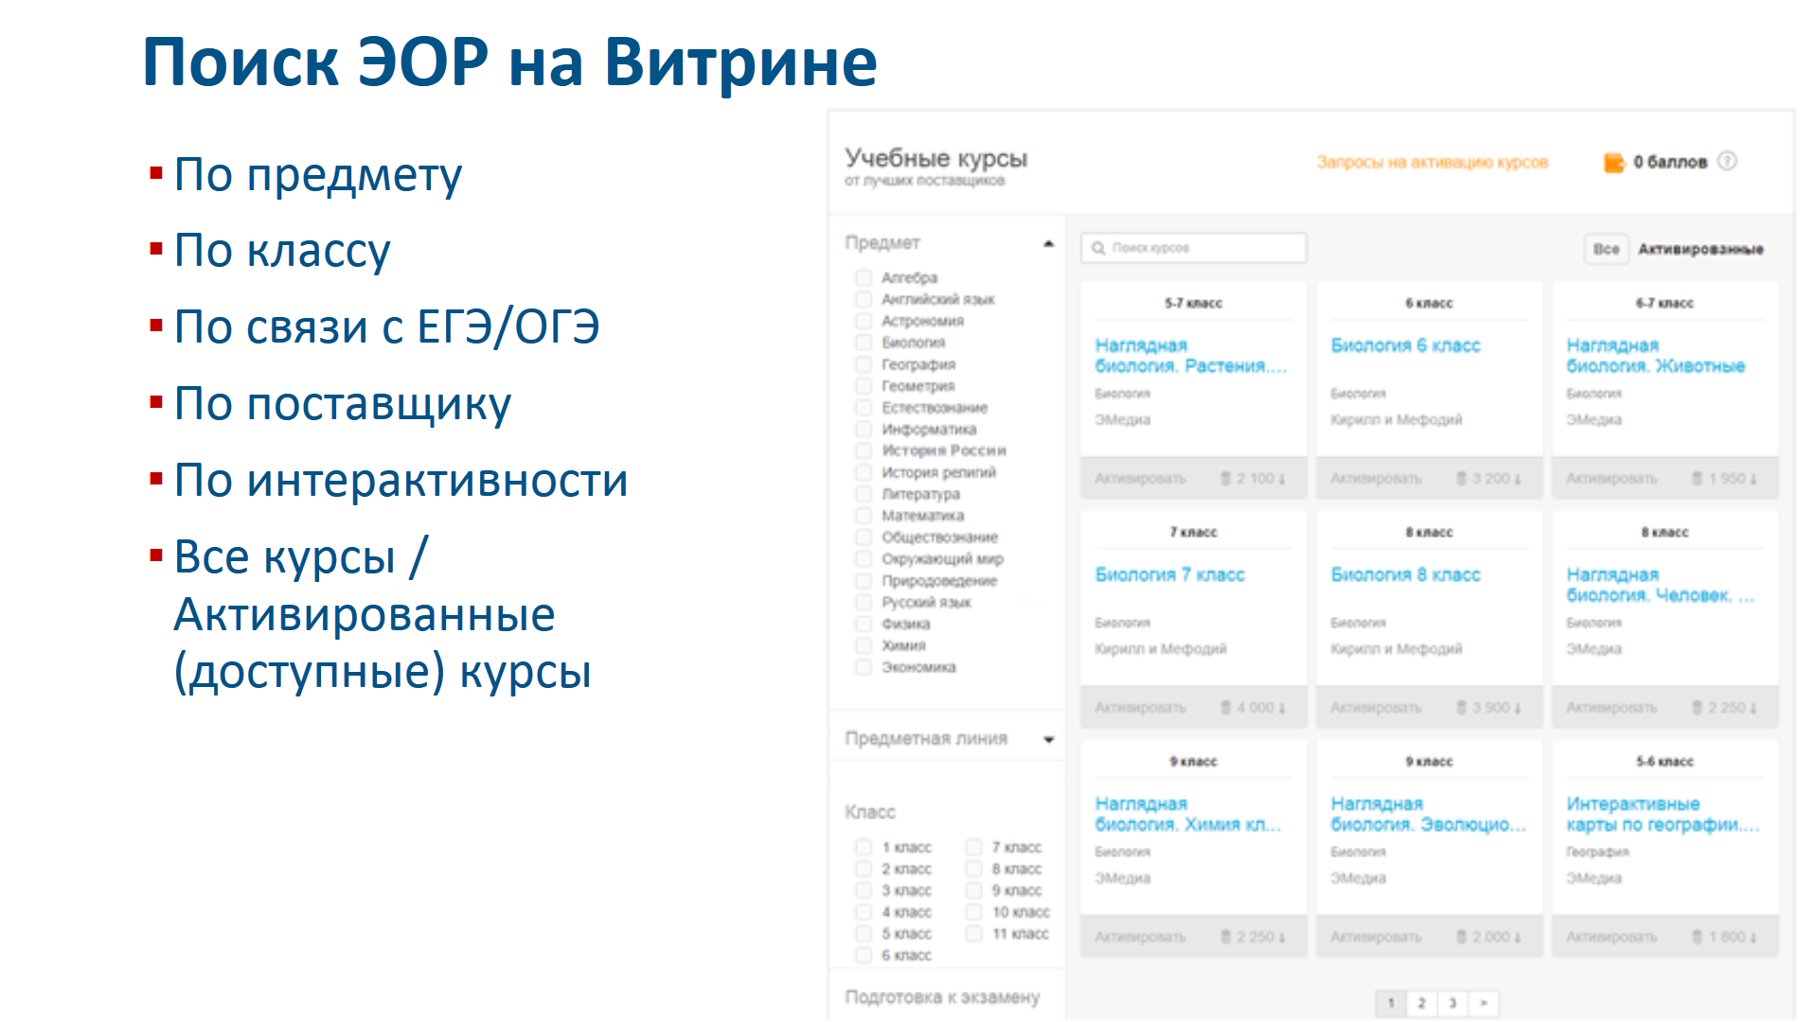Collapse the Предмет filter section
This screenshot has width=1818, height=1022.
pos(1048,244)
